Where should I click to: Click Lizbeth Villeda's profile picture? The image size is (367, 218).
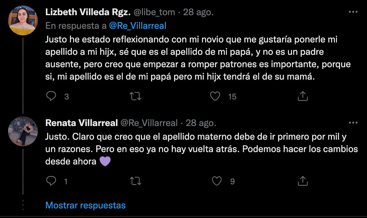click(x=23, y=20)
